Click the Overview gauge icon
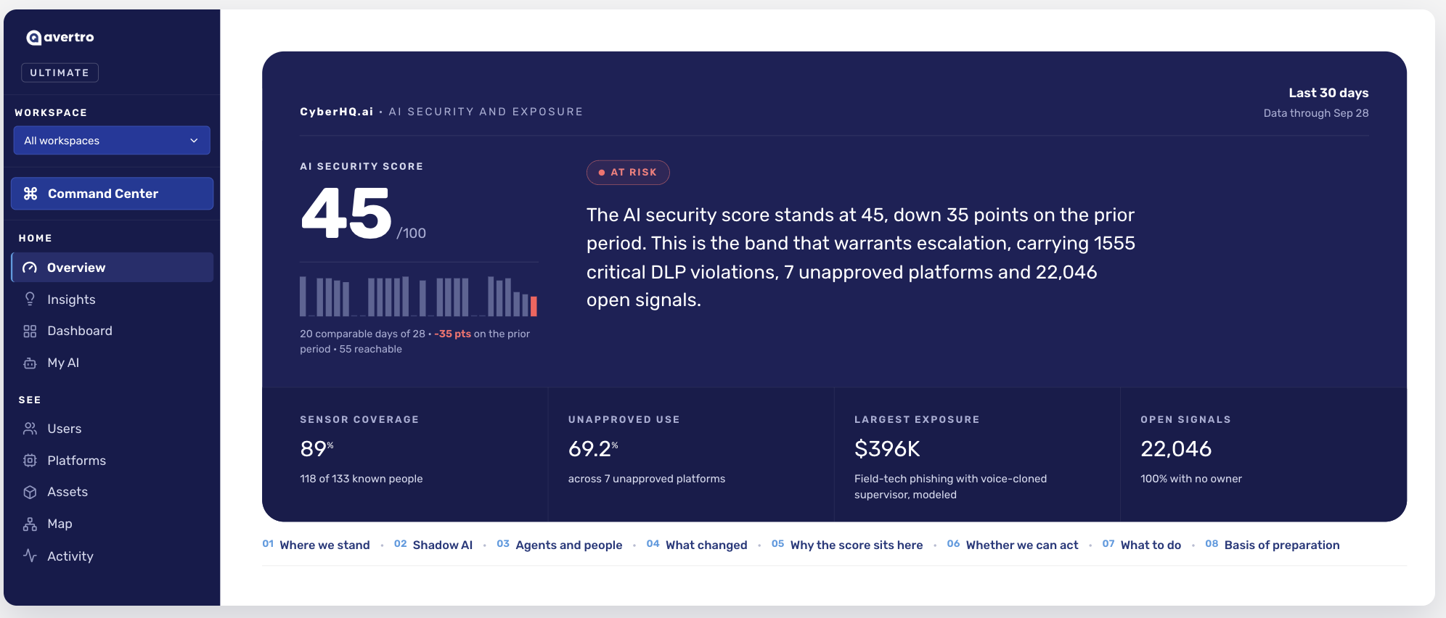Image resolution: width=1446 pixels, height=618 pixels. point(30,268)
